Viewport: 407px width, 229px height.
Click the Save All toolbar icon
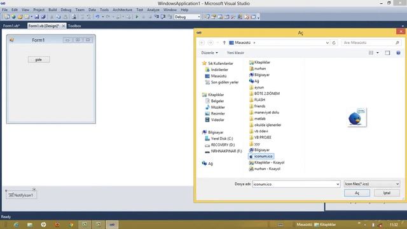point(43,17)
